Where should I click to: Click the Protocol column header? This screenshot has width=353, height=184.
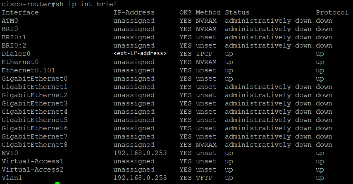pyautogui.click(x=332, y=12)
